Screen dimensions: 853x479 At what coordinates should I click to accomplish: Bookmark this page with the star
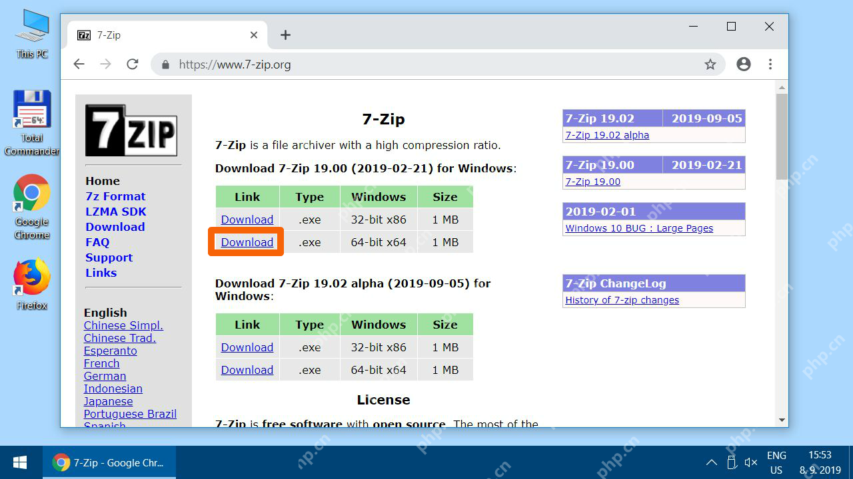710,65
